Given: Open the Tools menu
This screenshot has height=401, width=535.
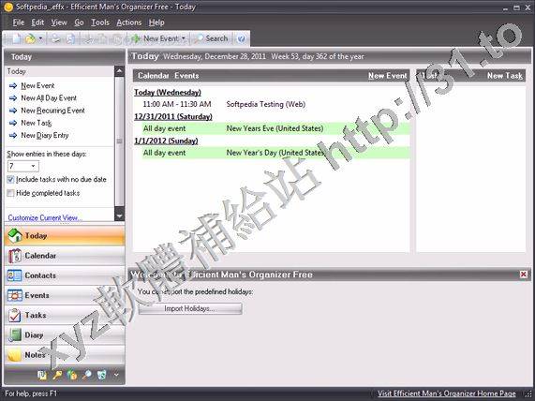Looking at the screenshot, I should (100, 22).
